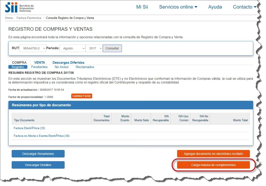
Task: Expand the Contacto dropdown menu
Action: [244, 7]
